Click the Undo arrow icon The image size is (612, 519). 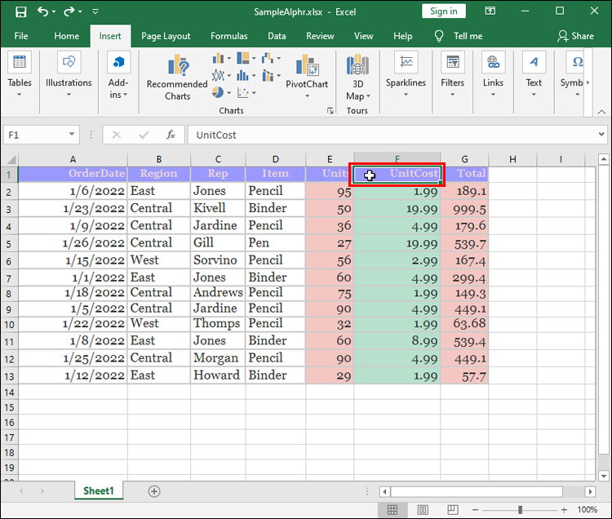tap(43, 11)
